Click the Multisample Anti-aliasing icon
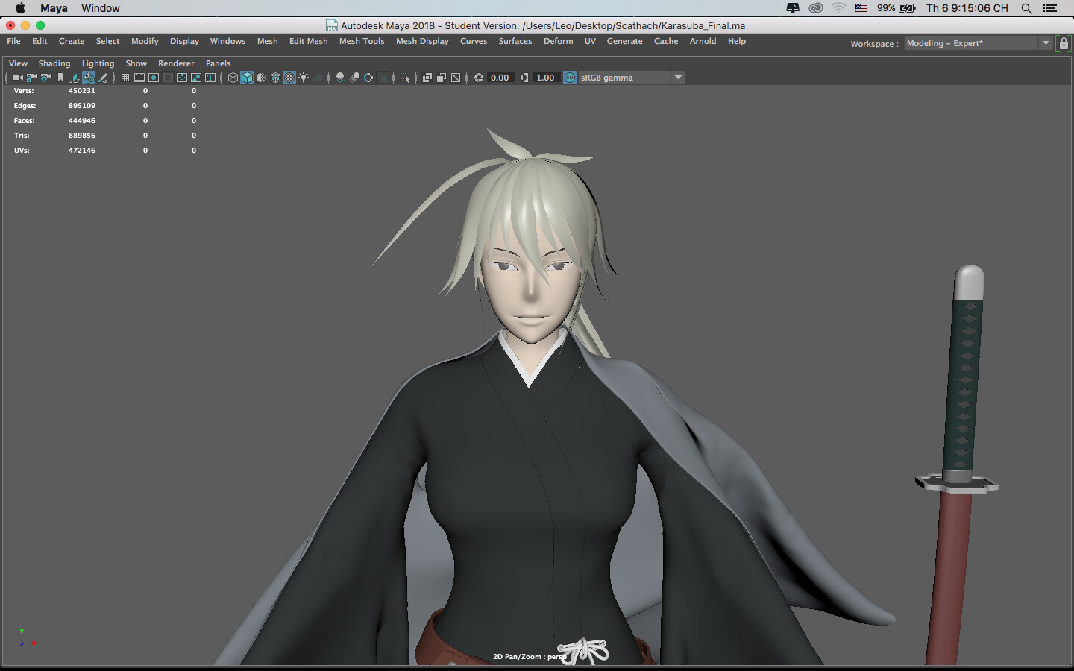This screenshot has height=671, width=1074. tap(368, 78)
